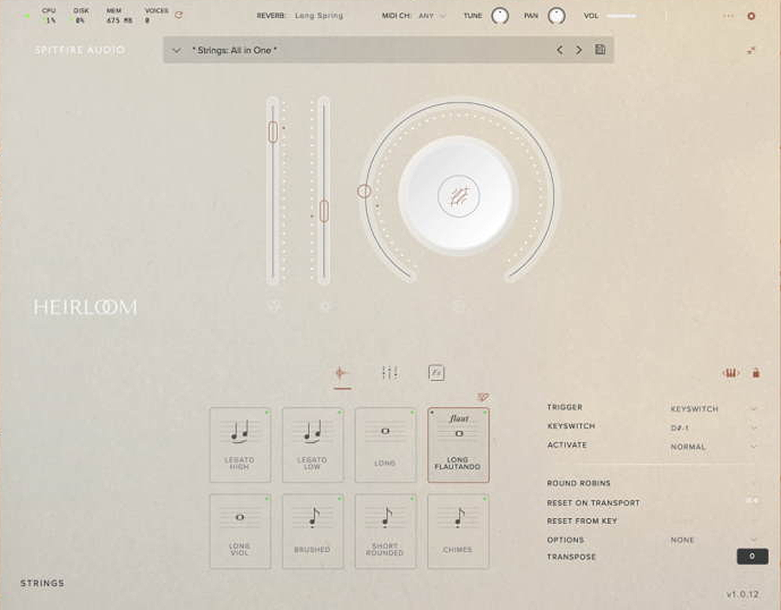
Task: Select the Brushed articulation card
Action: point(312,531)
